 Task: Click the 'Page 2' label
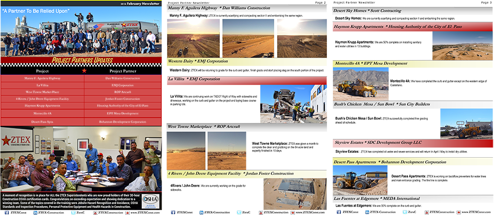[x=321, y=2]
